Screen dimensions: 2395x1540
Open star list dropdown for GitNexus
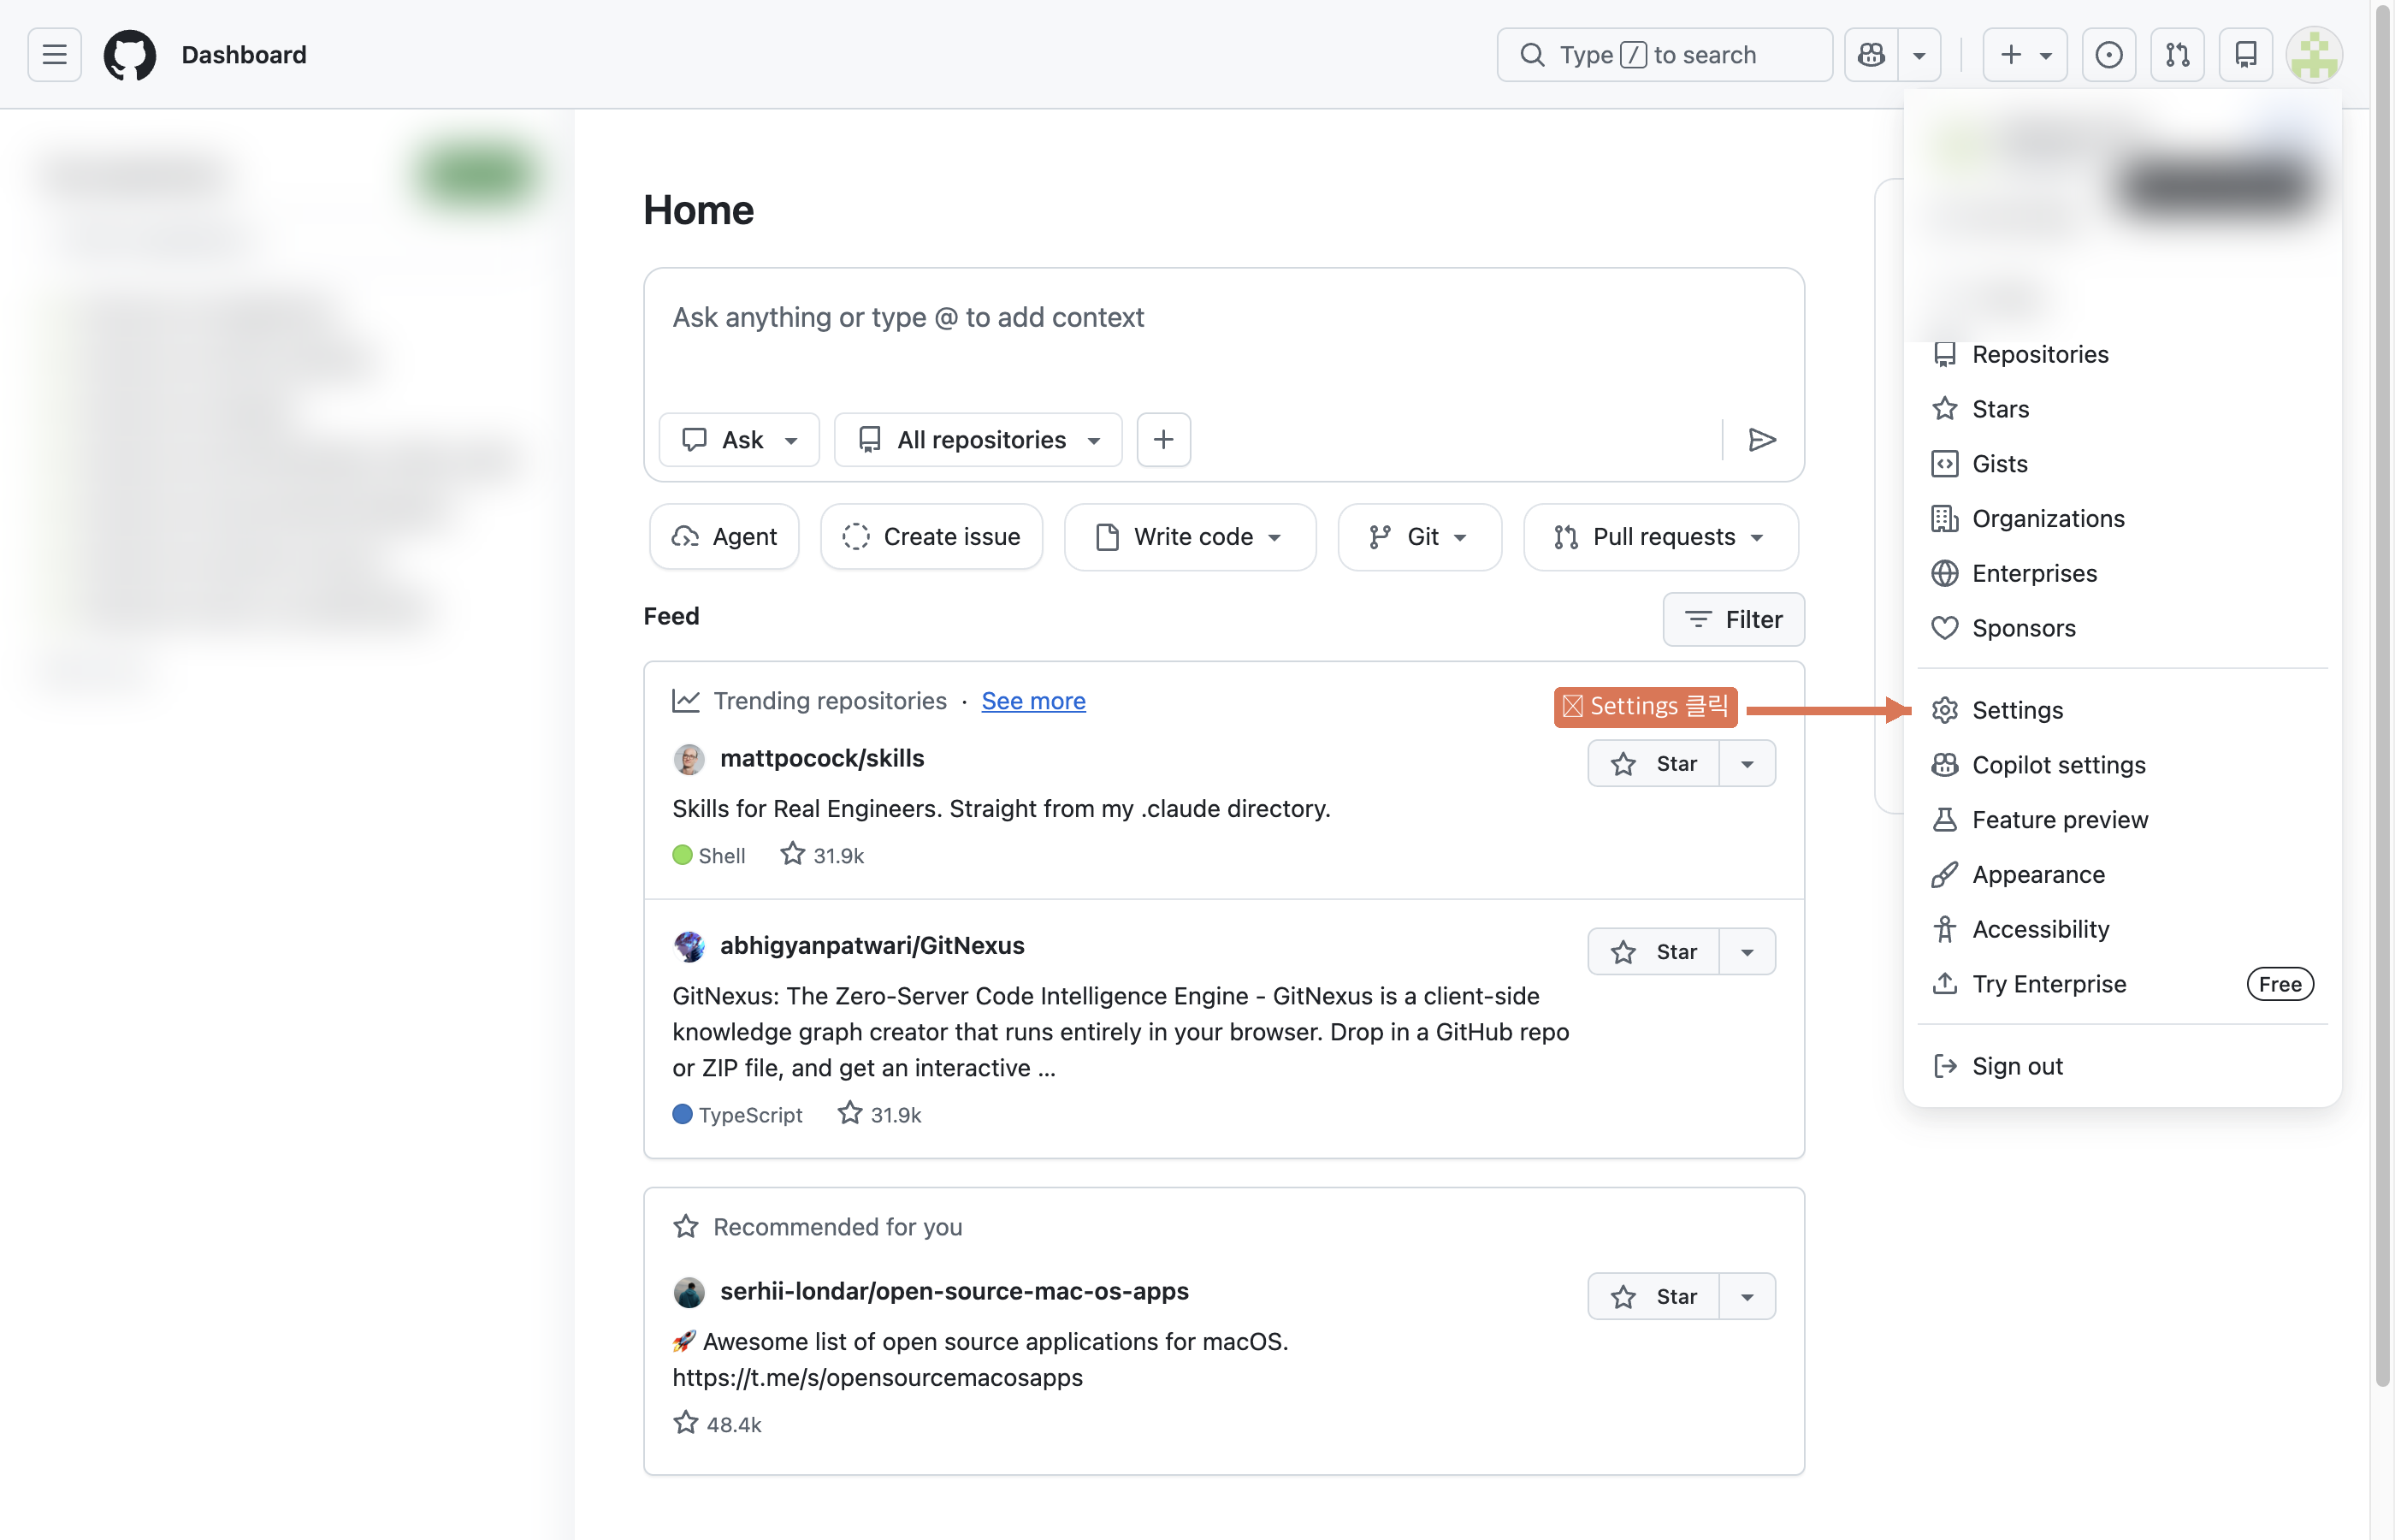[x=1747, y=952]
